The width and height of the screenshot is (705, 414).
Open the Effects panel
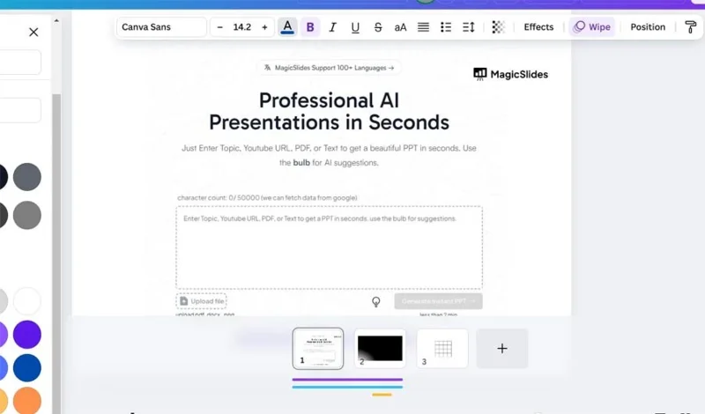(x=538, y=27)
